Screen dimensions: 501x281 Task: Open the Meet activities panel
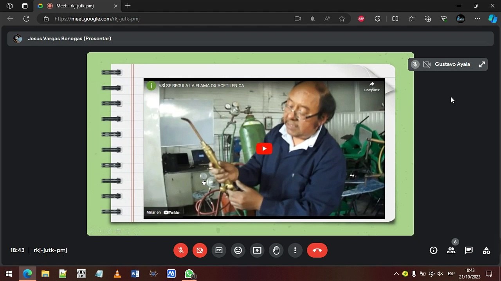tap(486, 251)
